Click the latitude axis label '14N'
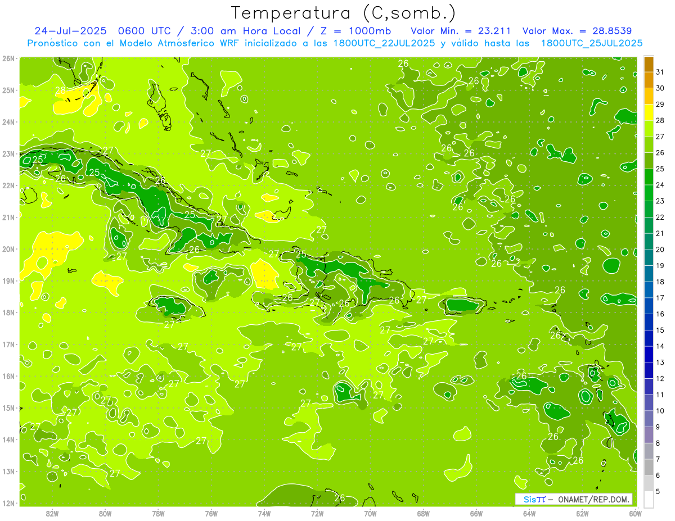The image size is (675, 521). [x=8, y=440]
